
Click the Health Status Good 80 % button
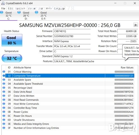click(12, 40)
